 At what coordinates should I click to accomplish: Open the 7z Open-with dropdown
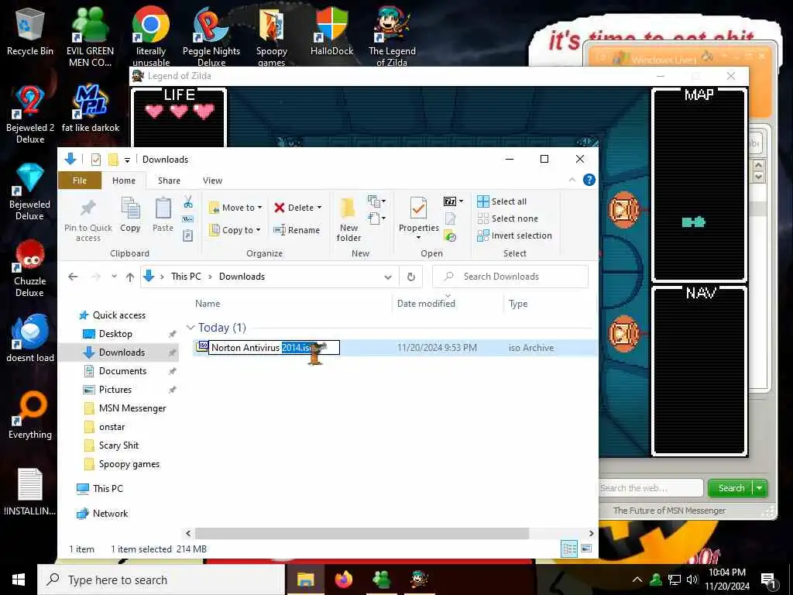point(453,201)
